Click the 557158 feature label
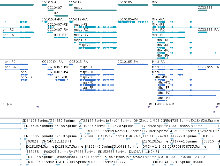 pyautogui.click(x=33, y=152)
